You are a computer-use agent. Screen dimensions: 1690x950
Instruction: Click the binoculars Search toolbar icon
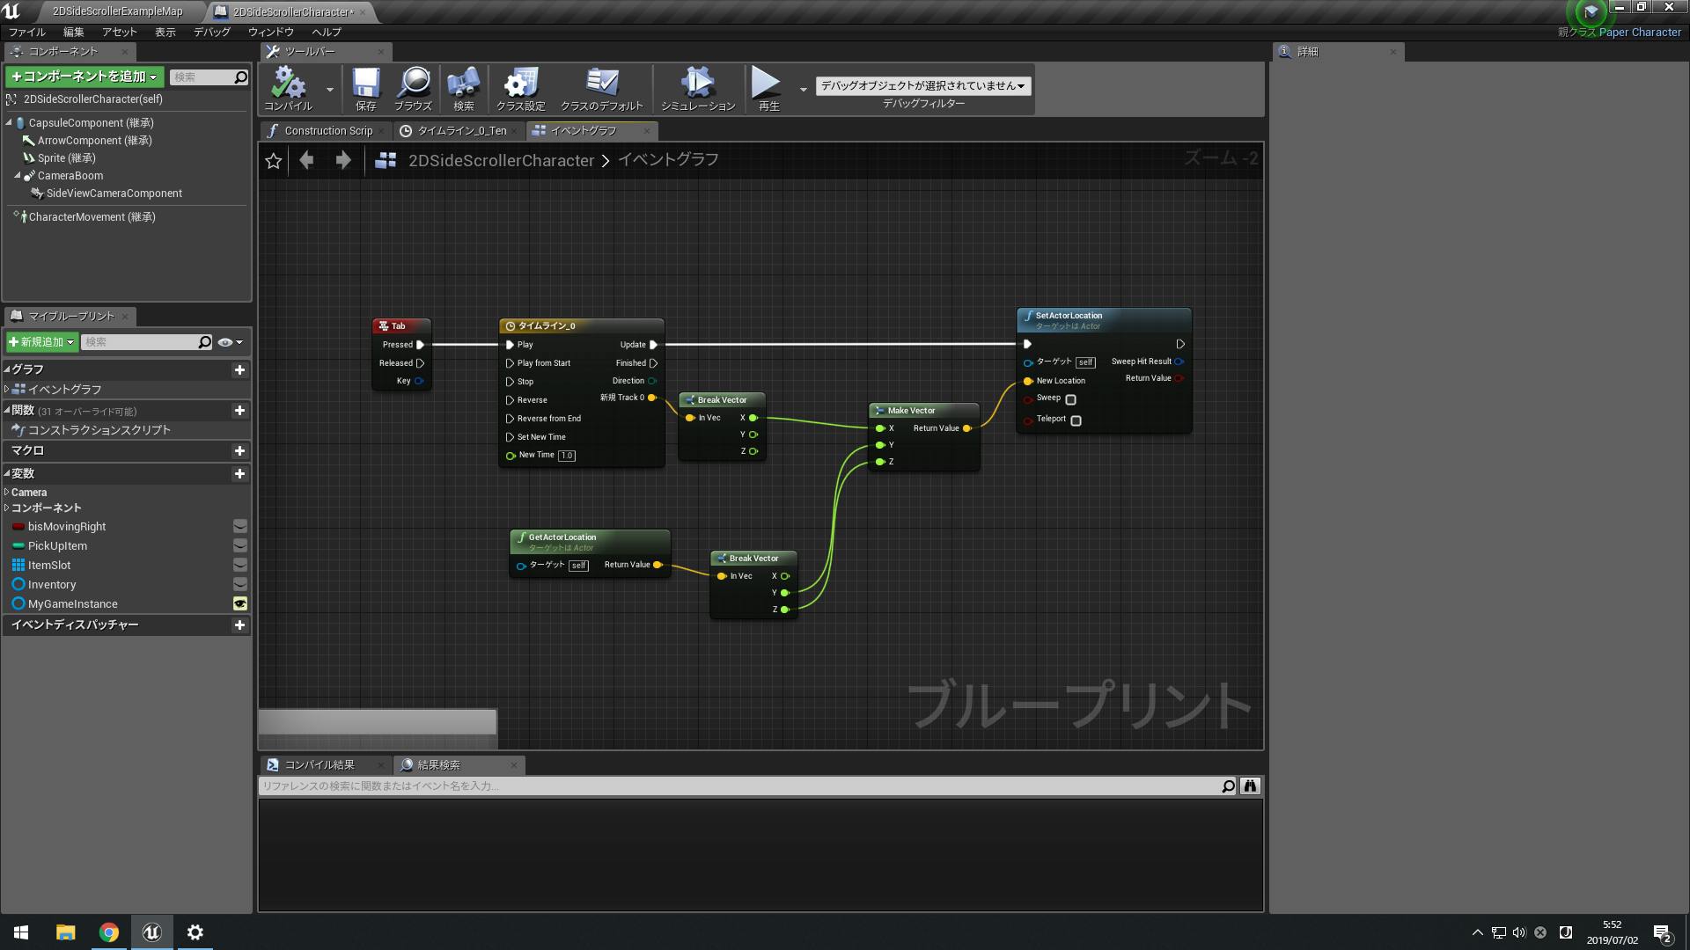pyautogui.click(x=463, y=84)
